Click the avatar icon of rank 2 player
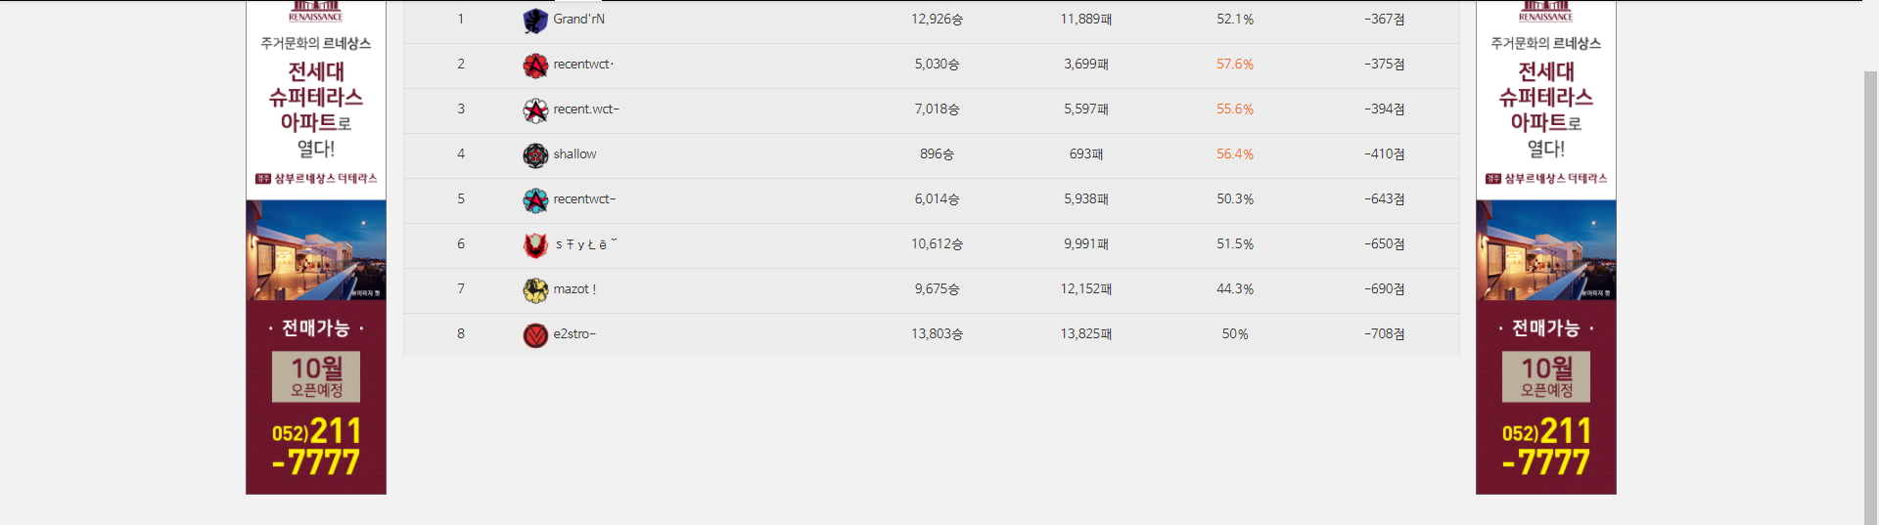Viewport: 1879px width, 525px height. click(x=535, y=66)
